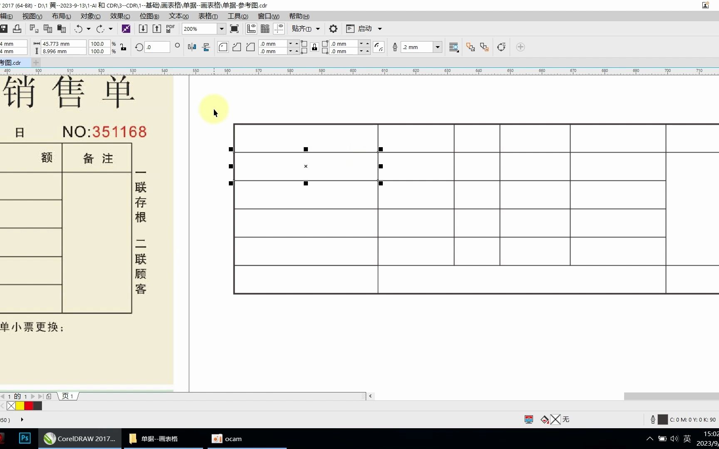Pick the no-color X swatch in the palette
The height and width of the screenshot is (449, 719).
pos(11,406)
